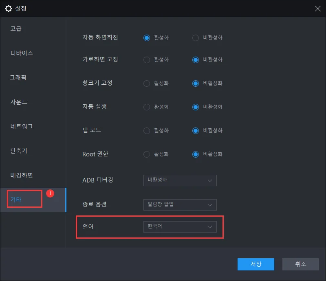Enable Root 권한 with 활성화 radio
Image resolution: width=326 pixels, height=281 pixels.
pyautogui.click(x=147, y=154)
